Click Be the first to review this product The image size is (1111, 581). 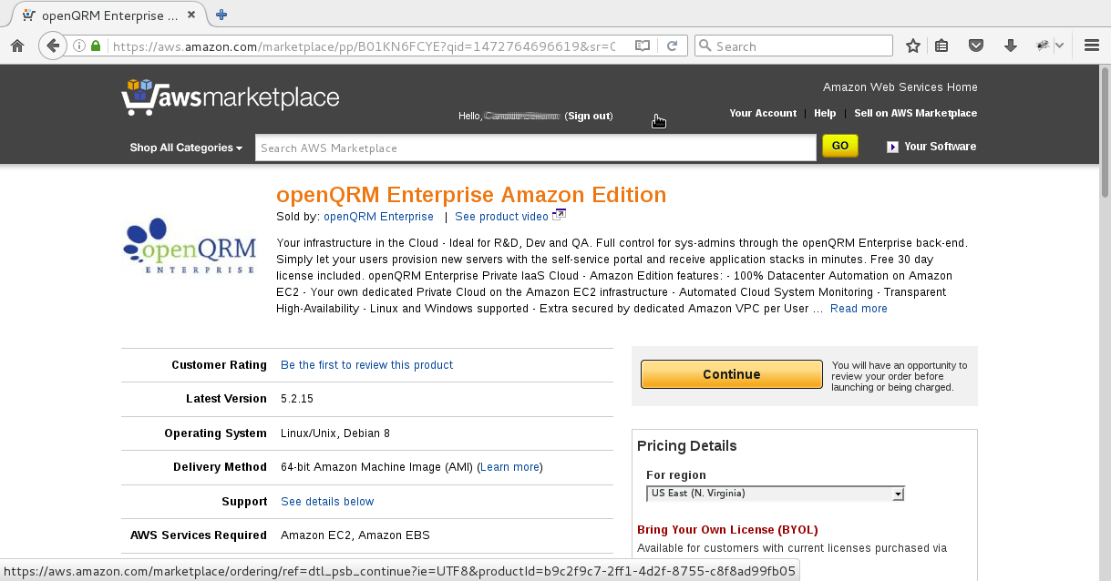click(x=366, y=365)
